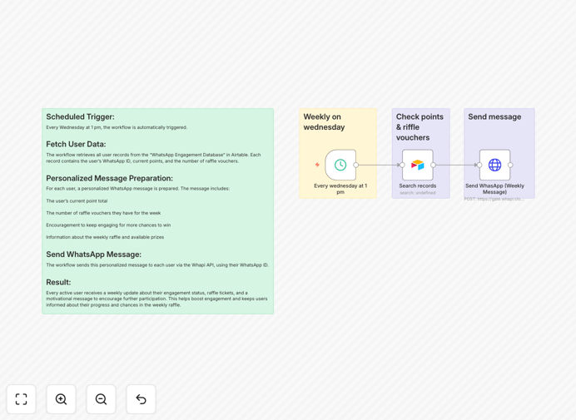Click the "Search records" node label
576x420 pixels.
(x=418, y=185)
